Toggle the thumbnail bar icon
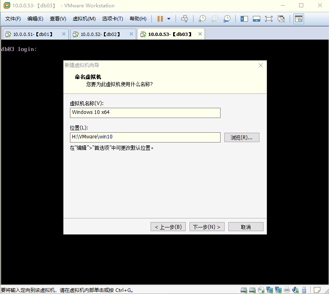Image resolution: width=329 pixels, height=294 pixels. (257, 19)
